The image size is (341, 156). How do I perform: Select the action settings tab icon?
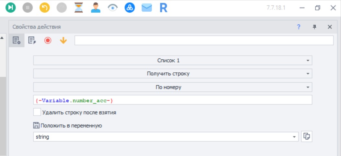[17, 41]
